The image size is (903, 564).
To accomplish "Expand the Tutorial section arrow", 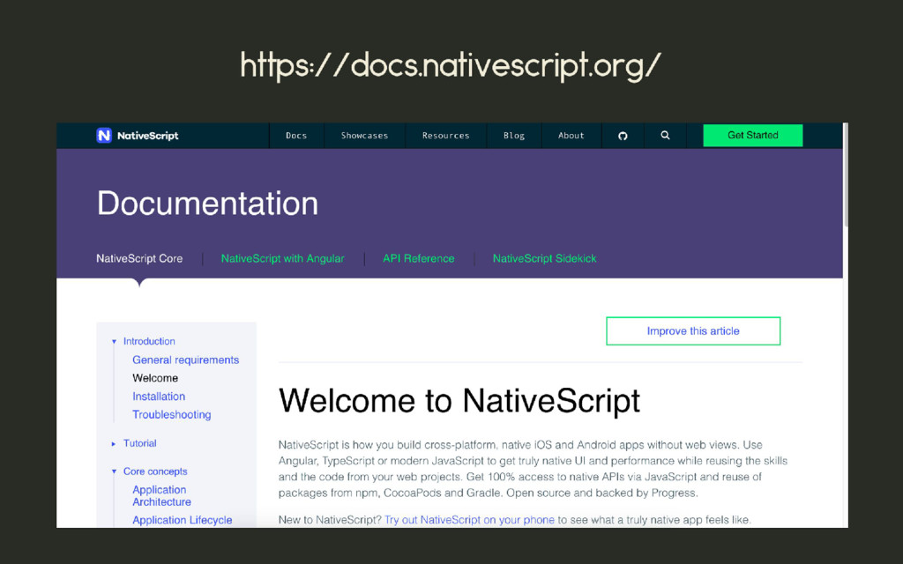I will point(114,444).
